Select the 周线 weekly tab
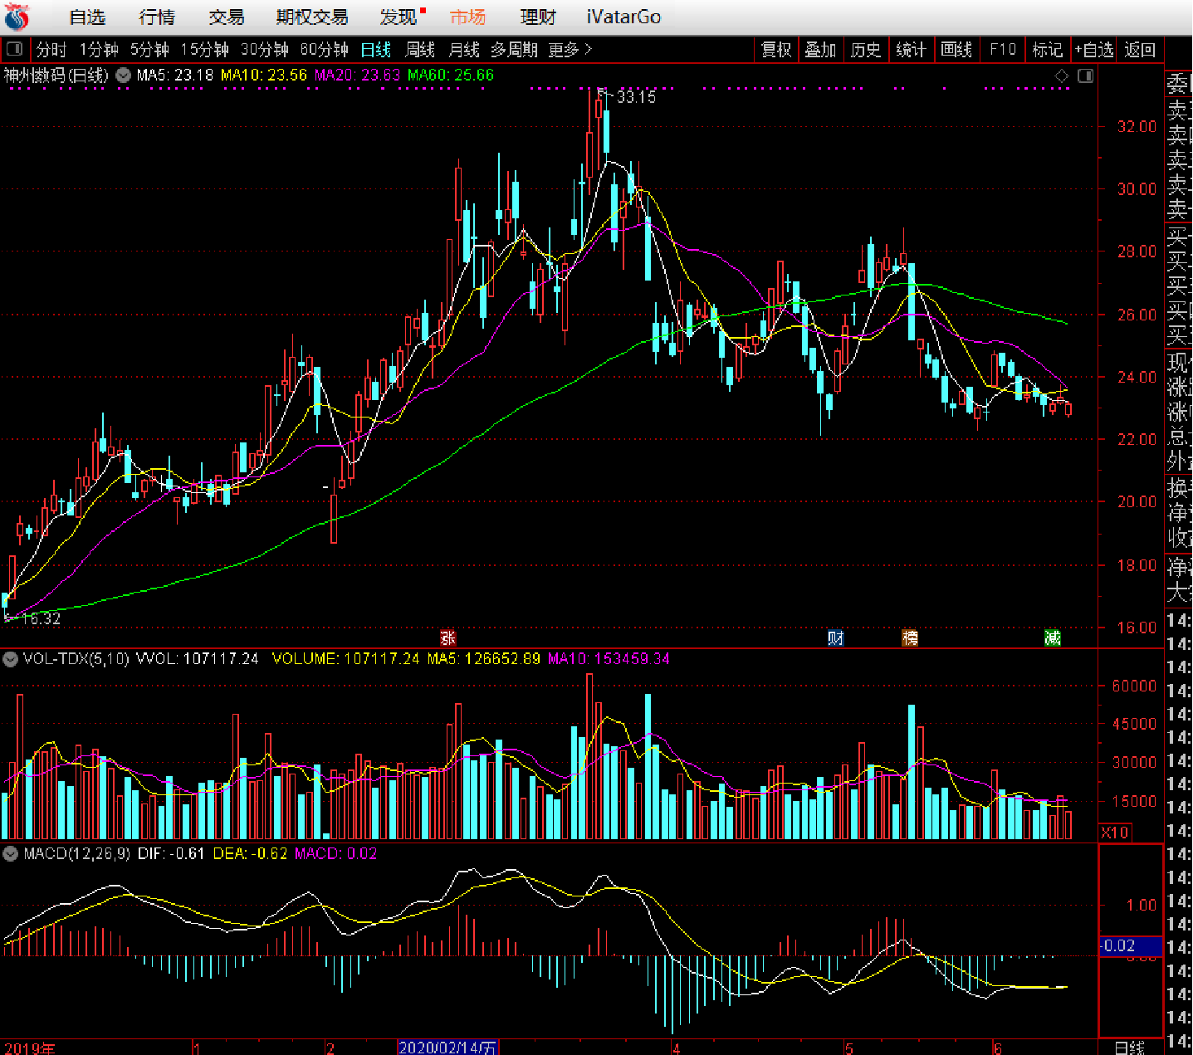Viewport: 1193px width, 1055px height. pos(419,50)
